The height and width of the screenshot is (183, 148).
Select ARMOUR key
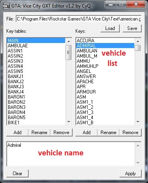[x=105, y=91]
